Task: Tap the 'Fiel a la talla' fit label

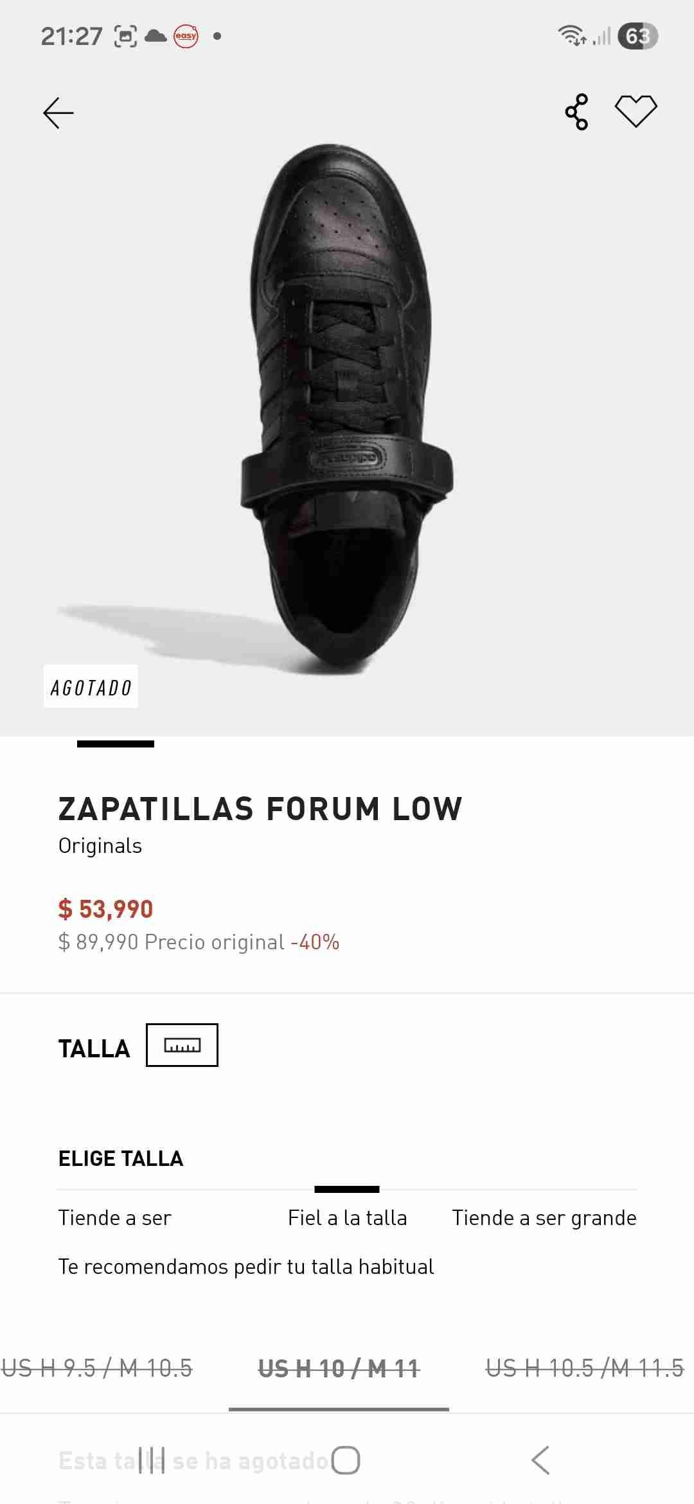Action: pyautogui.click(x=347, y=1217)
